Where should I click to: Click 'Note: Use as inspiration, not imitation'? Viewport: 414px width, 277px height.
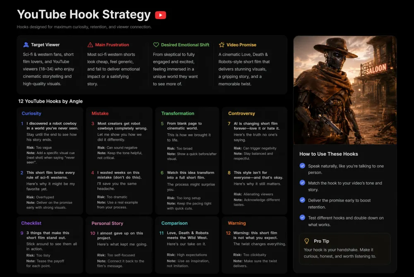188,263
